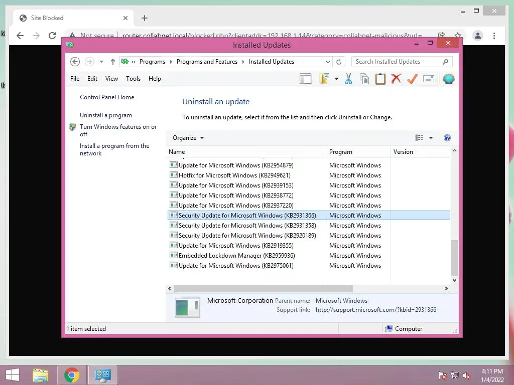Image resolution: width=514 pixels, height=385 pixels.
Task: Click the Email envelope toolbar icon
Action: point(429,79)
